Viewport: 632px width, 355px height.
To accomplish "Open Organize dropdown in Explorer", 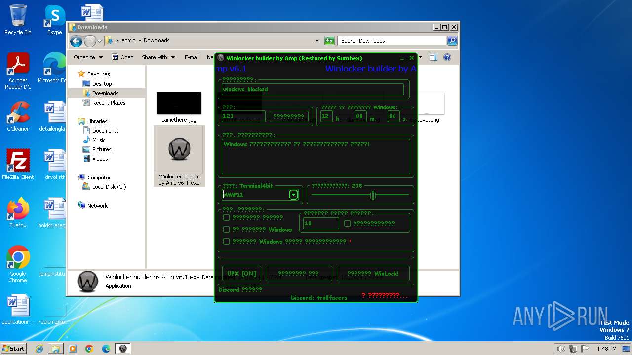I will pyautogui.click(x=88, y=57).
